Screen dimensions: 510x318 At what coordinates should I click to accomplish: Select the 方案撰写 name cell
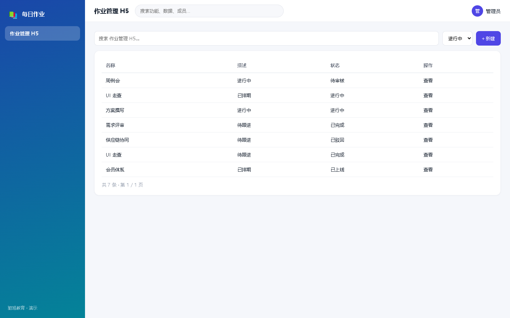click(115, 110)
